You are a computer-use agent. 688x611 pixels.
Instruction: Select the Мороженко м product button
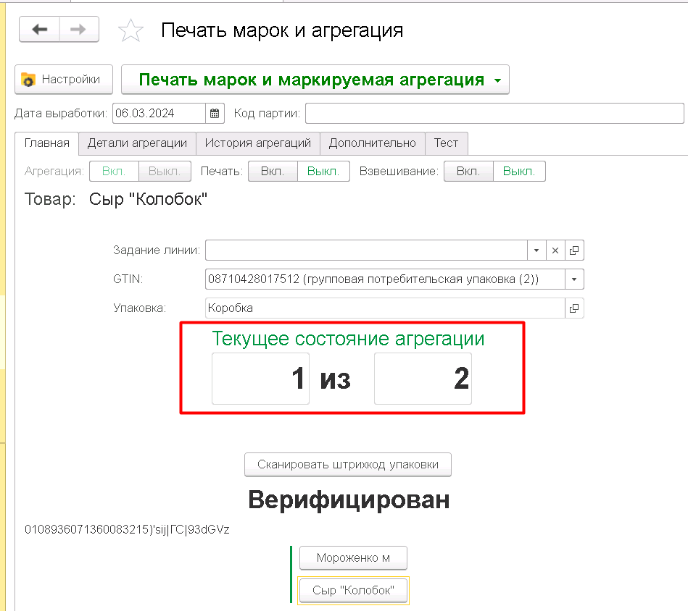353,558
